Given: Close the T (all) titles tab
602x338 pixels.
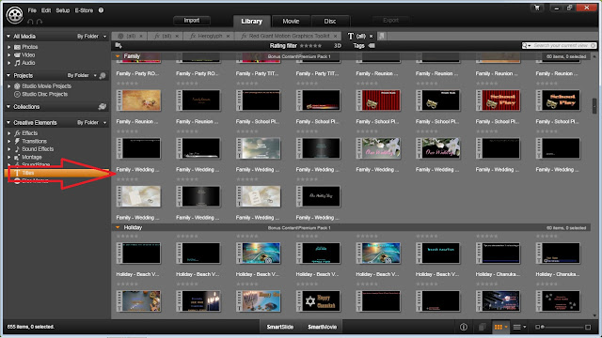Looking at the screenshot, I should [x=371, y=36].
